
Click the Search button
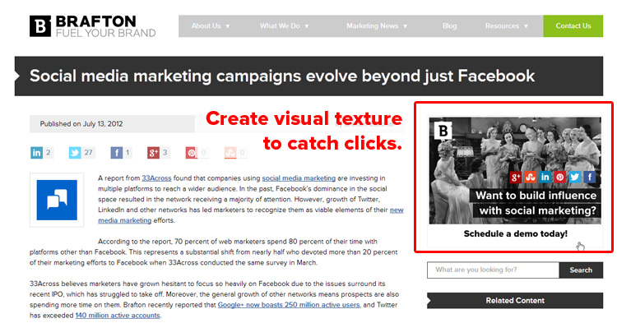point(581,270)
